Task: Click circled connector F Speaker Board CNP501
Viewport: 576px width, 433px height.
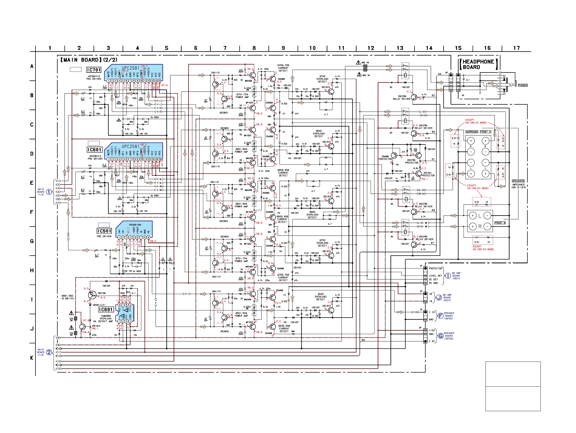Action: click(x=440, y=316)
